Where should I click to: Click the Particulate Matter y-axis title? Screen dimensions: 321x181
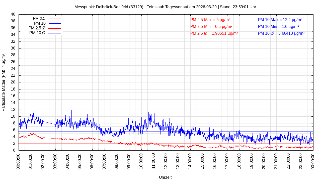4,82
